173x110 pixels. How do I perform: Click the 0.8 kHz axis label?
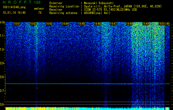pos(2,77)
